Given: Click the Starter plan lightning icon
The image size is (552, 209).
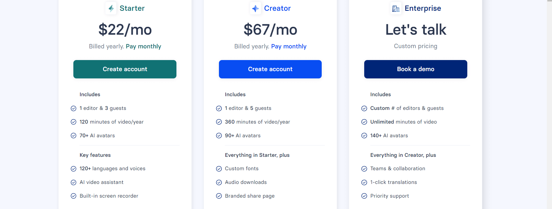Looking at the screenshot, I should pos(111,8).
